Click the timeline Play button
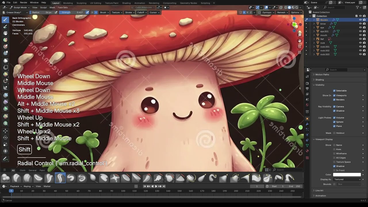Screen dimensions: 368x207 pos(156,186)
